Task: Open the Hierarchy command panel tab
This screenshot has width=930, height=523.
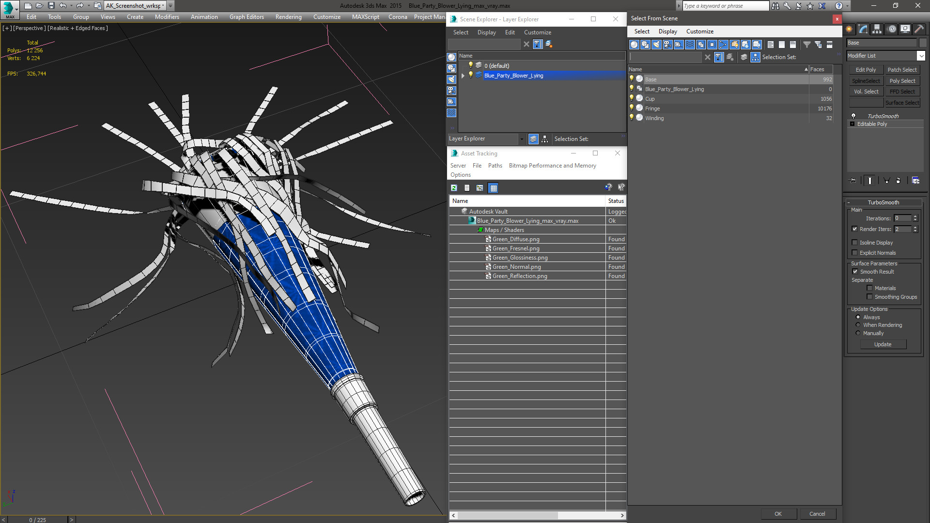Action: click(x=877, y=29)
